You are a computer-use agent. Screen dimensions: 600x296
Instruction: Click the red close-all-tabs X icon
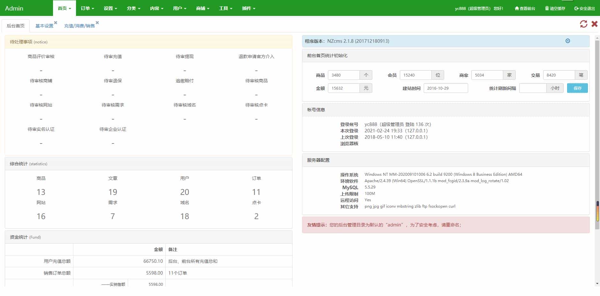[x=594, y=24]
